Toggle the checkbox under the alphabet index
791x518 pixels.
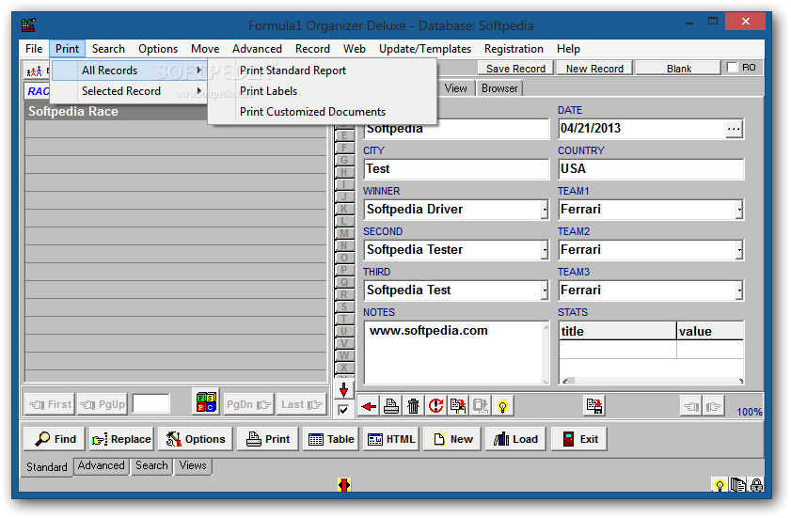pos(343,410)
